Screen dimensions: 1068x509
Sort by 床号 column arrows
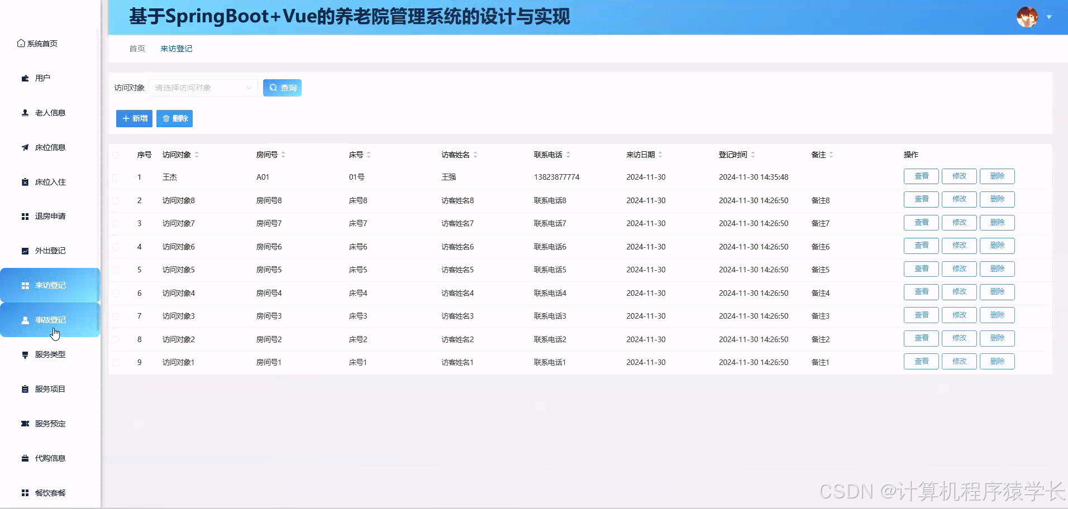click(369, 155)
